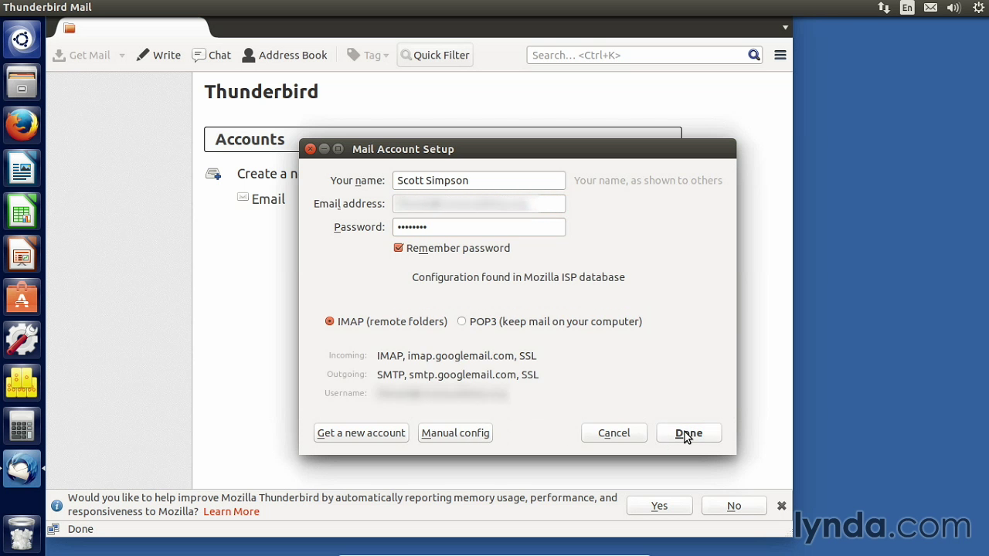The height and width of the screenshot is (556, 989).
Task: Toggle the Quick Filter button
Action: 434,55
